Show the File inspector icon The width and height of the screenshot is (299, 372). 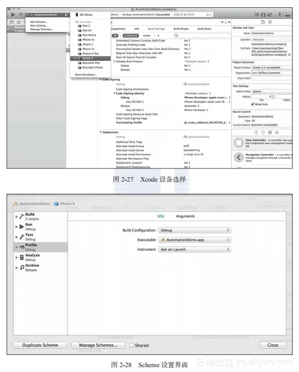(x=263, y=22)
